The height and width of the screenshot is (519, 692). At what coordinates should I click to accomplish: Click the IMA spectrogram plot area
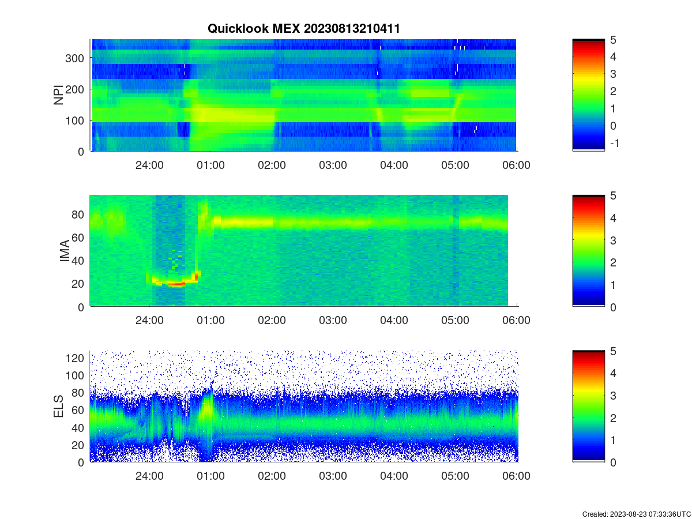303,251
